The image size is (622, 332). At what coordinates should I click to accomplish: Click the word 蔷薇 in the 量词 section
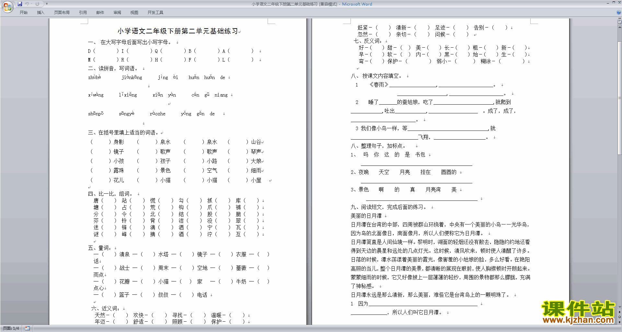coord(241,268)
